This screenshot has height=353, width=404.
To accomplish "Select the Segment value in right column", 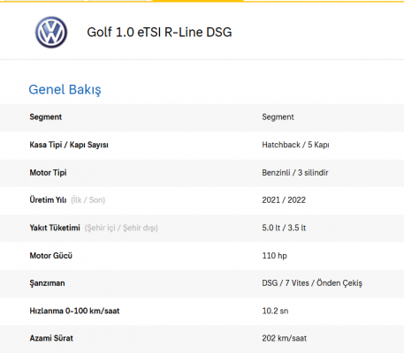I will click(x=278, y=117).
